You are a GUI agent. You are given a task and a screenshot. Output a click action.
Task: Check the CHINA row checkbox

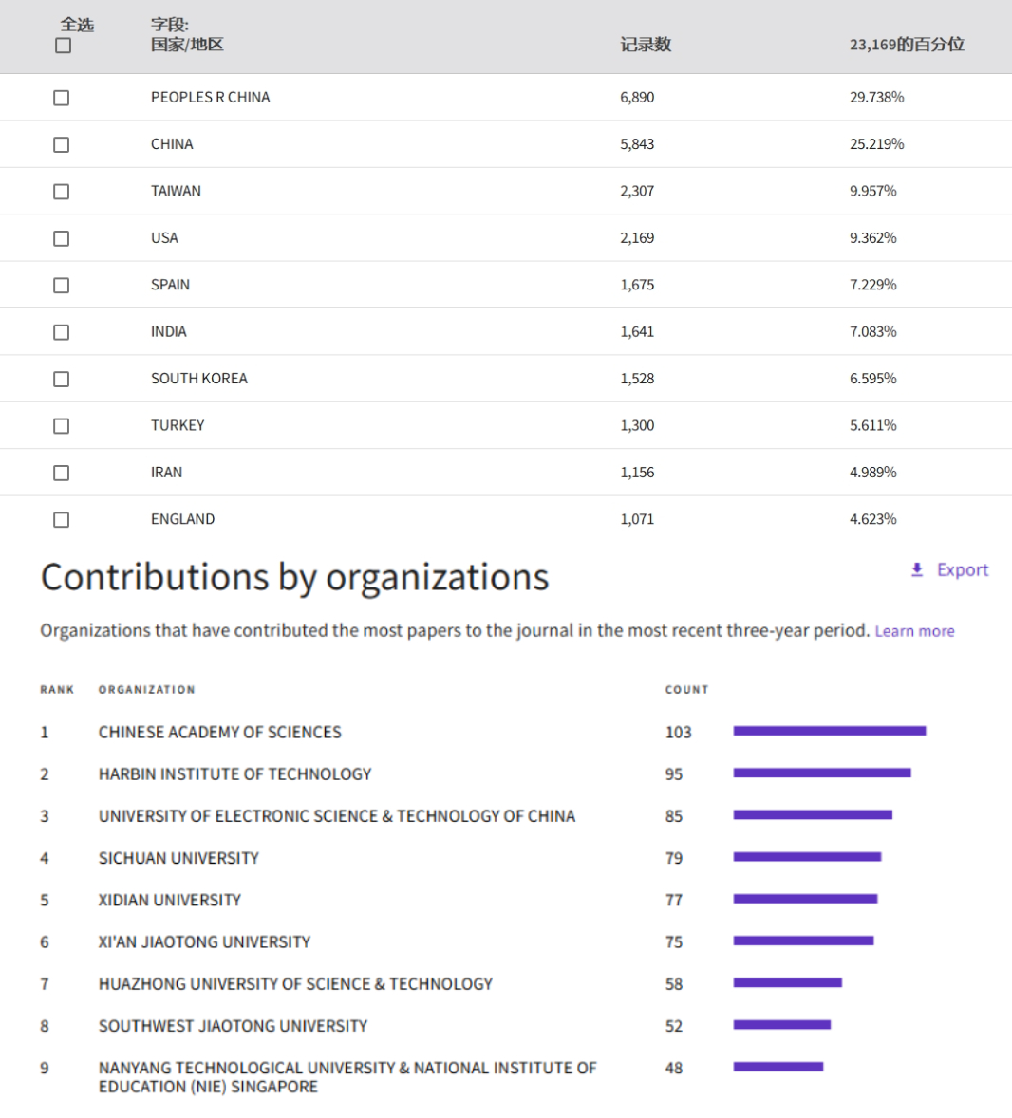tap(62, 145)
